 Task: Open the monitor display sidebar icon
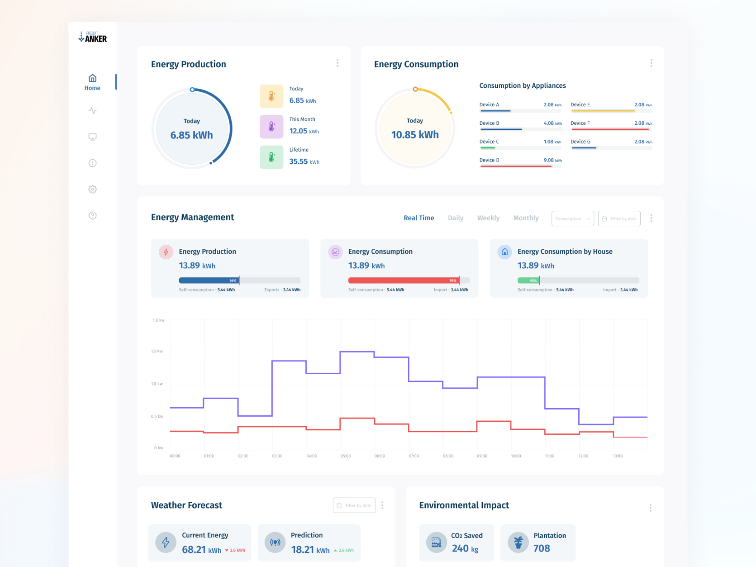point(93,137)
